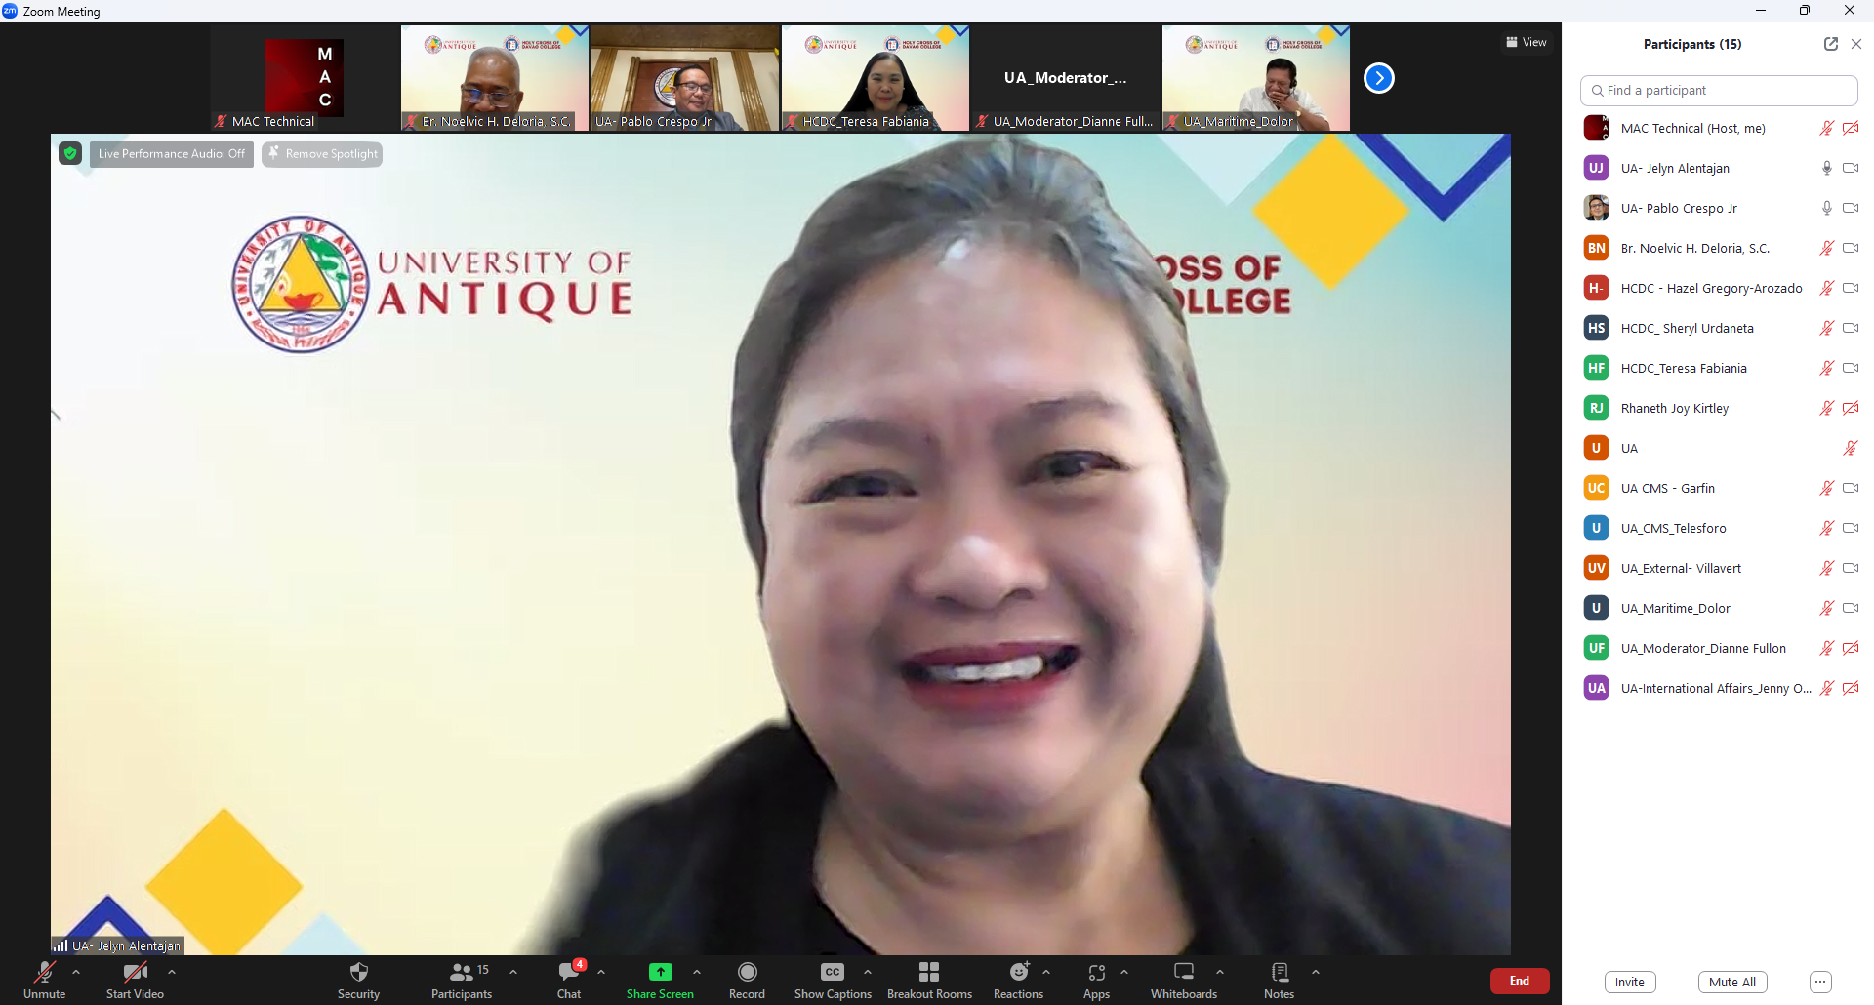
Task: Click muted mic icon for UA_Maritime_Dolor row
Action: 1827,608
